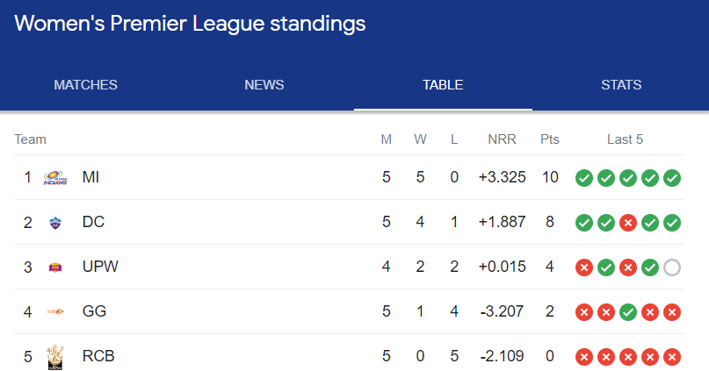Open the UPW team name link
709x371 pixels.
click(x=100, y=267)
